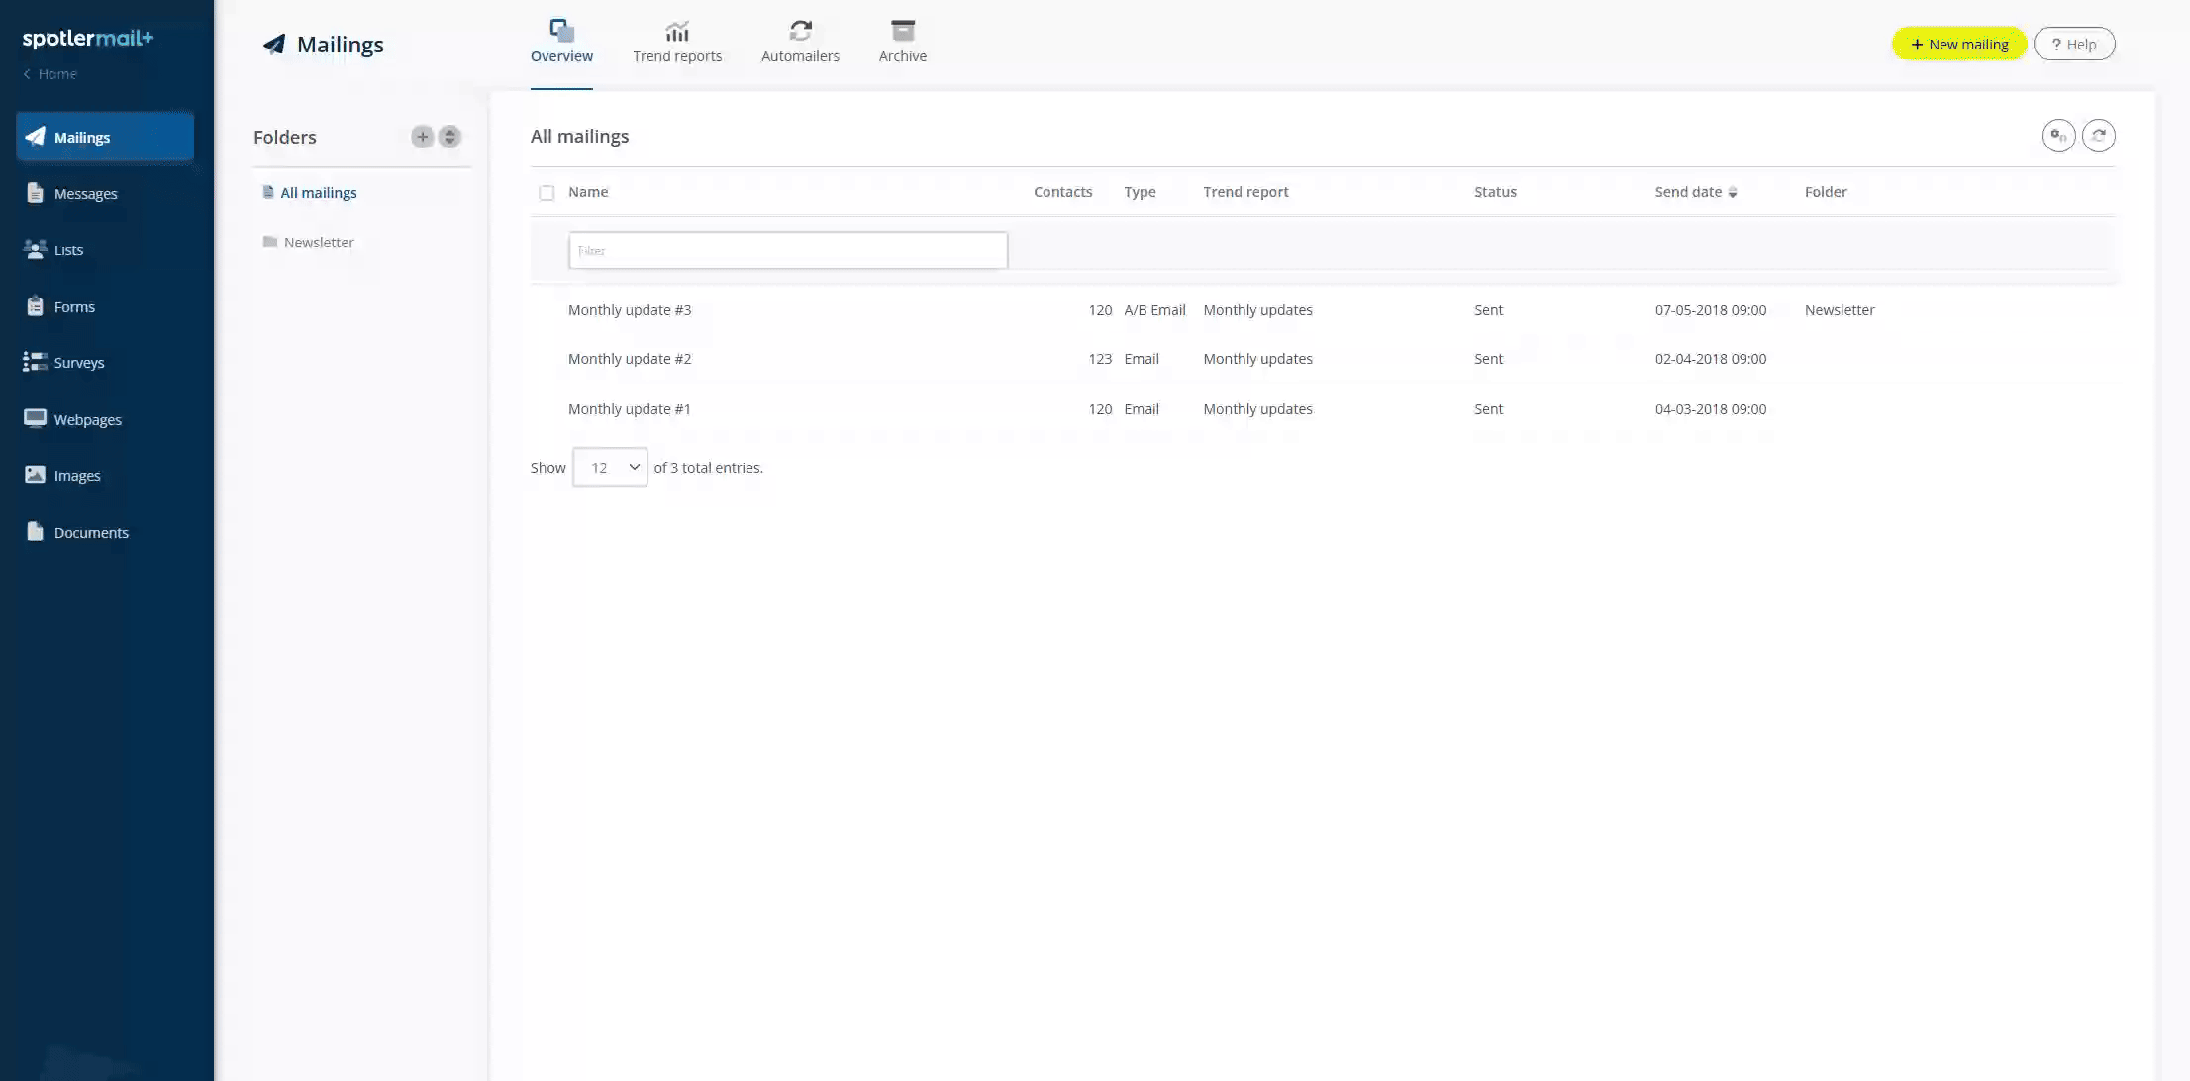
Task: Click the sort folders icon
Action: coord(449,137)
